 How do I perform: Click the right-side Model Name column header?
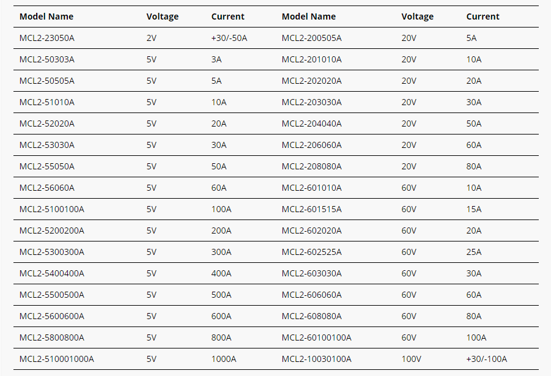309,17
